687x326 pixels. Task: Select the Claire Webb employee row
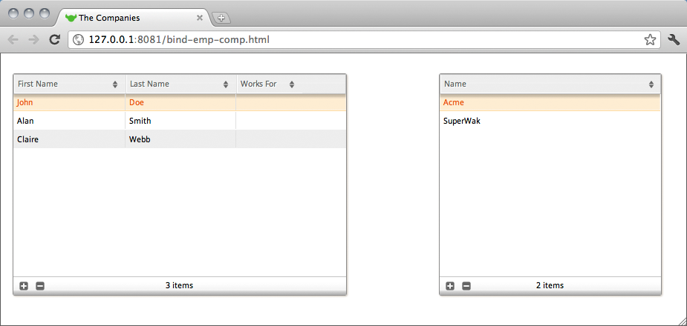click(178, 139)
